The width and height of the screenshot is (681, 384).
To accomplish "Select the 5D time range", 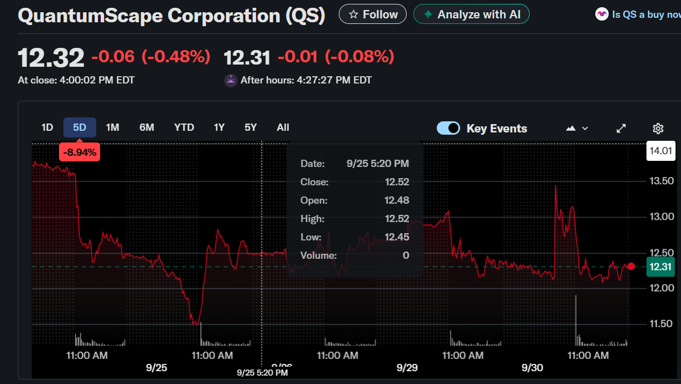I will click(x=80, y=127).
